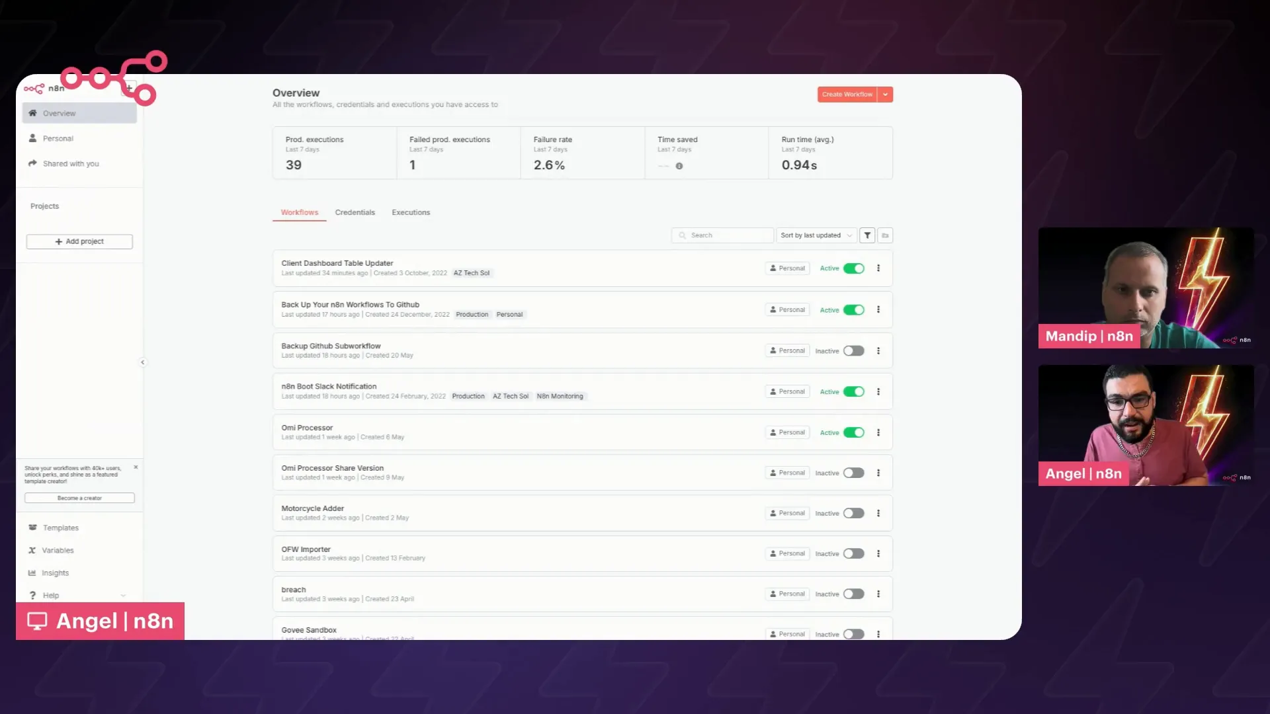The image size is (1270, 714).
Task: Open the Motorcycle Adder workflow
Action: click(313, 508)
